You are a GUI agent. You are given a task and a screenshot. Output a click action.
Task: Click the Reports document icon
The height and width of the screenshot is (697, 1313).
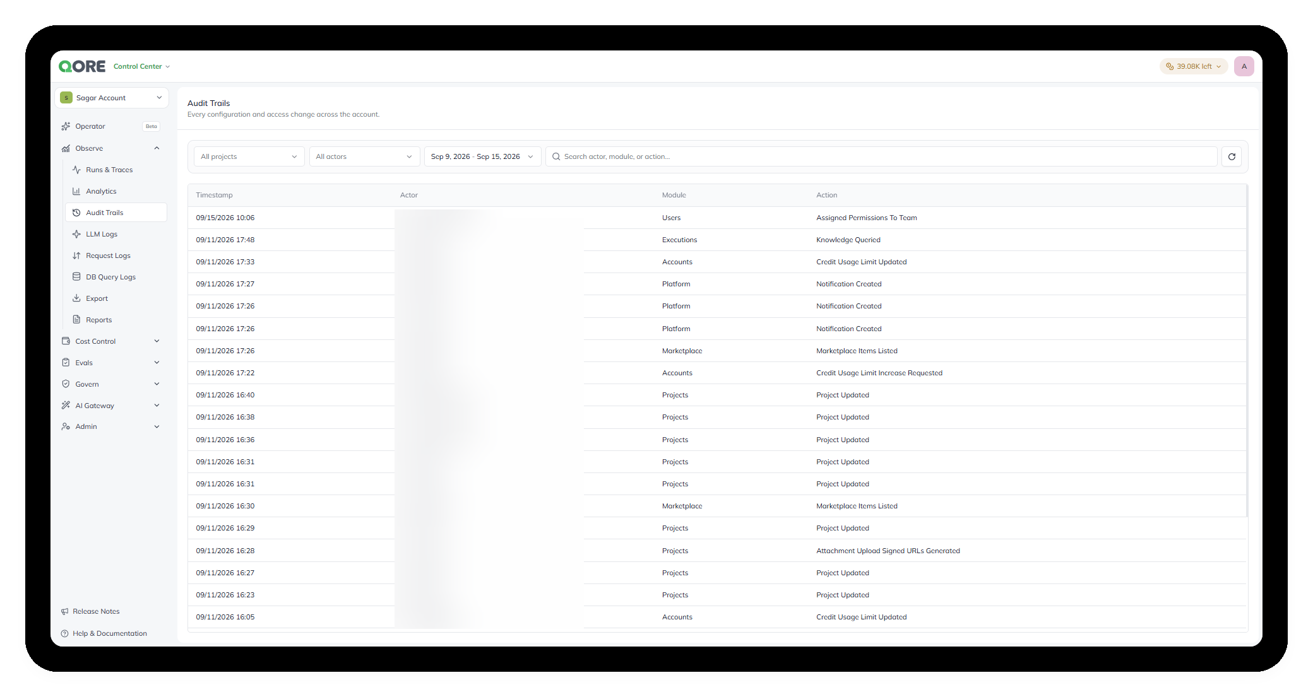(76, 320)
